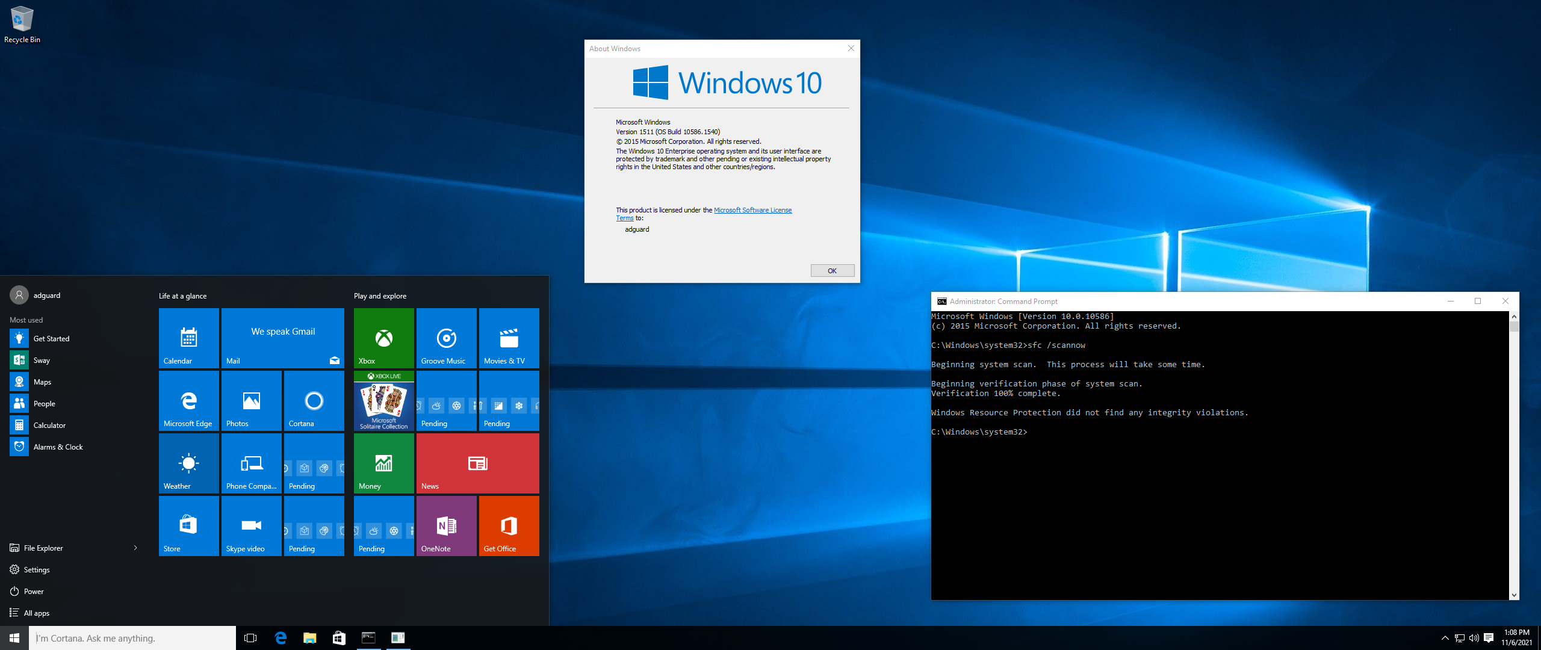Open the OneNote tile

click(x=447, y=526)
